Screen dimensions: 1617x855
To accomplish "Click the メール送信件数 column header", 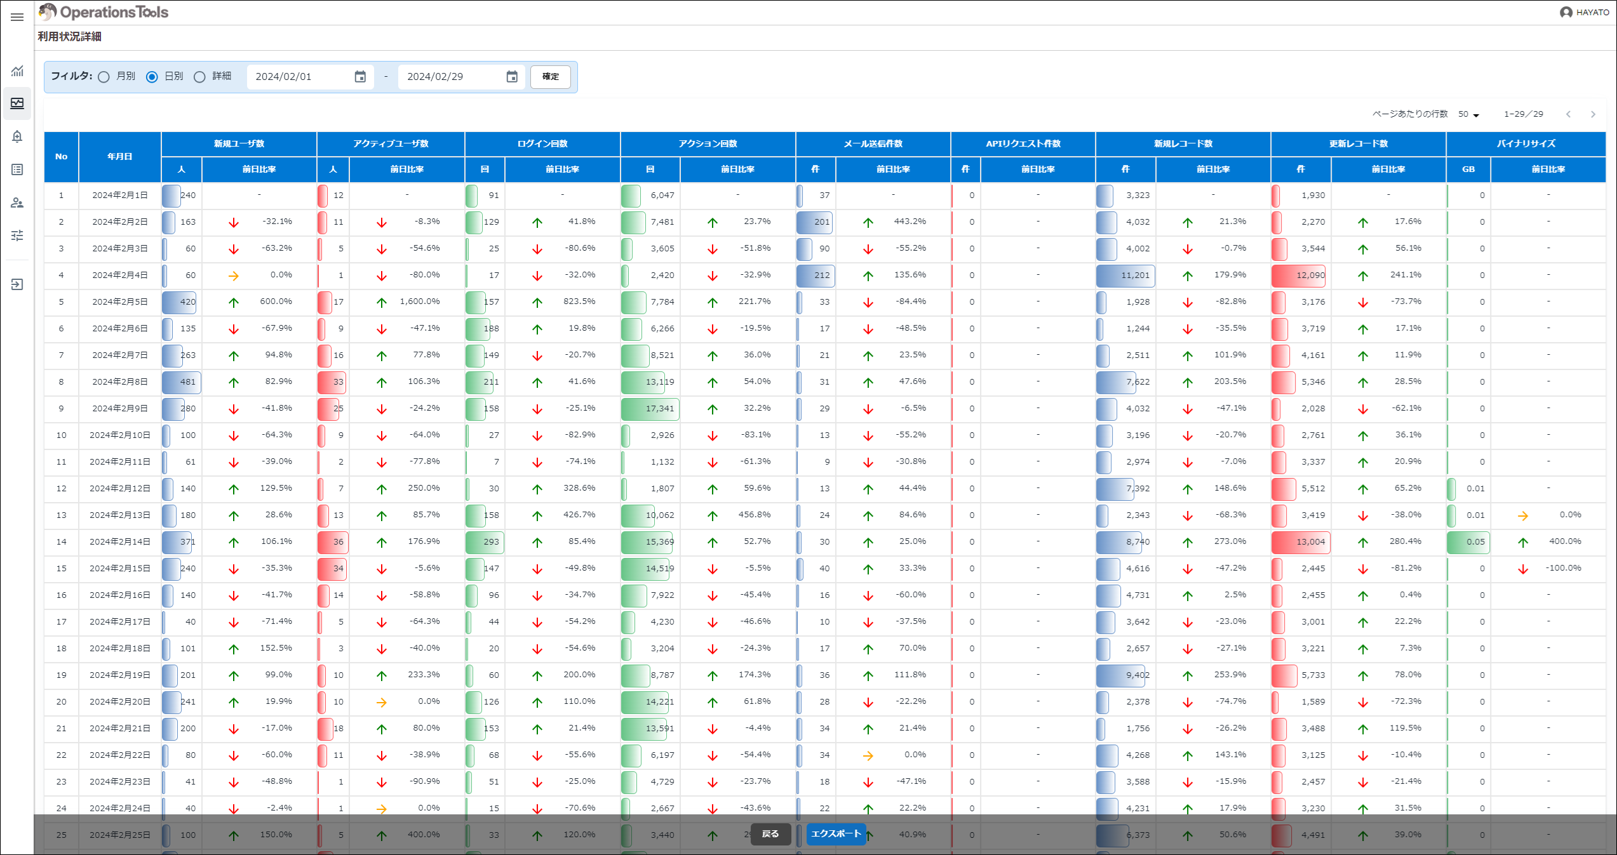I will (873, 144).
